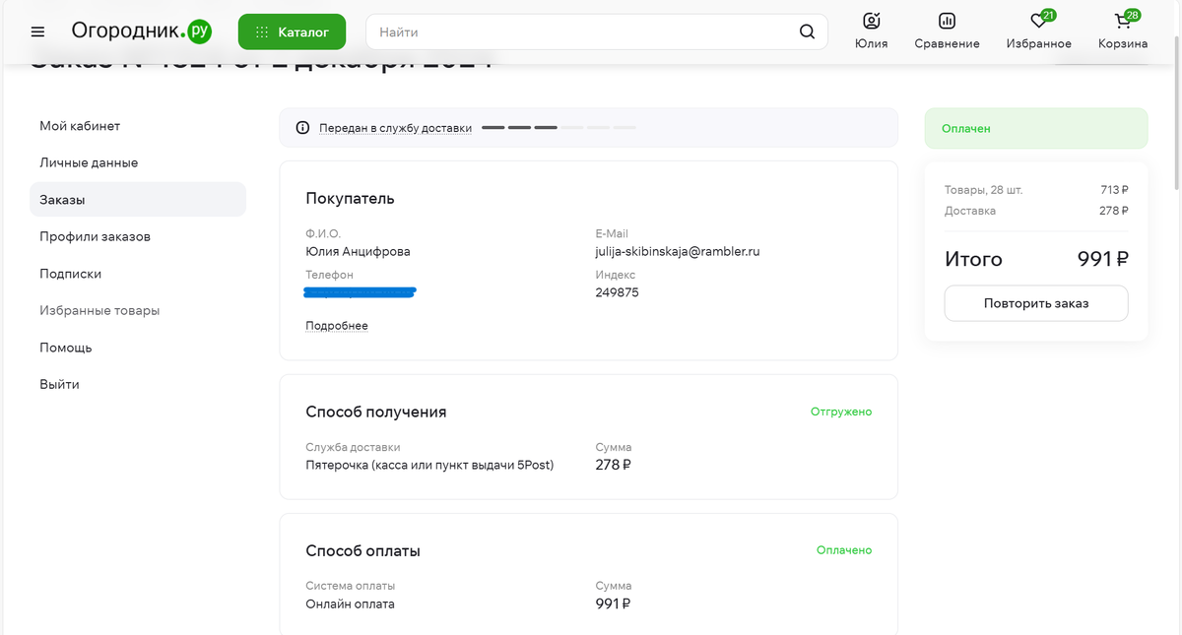The width and height of the screenshot is (1182, 635).
Task: Open the Сравнение comparison icon
Action: [947, 22]
